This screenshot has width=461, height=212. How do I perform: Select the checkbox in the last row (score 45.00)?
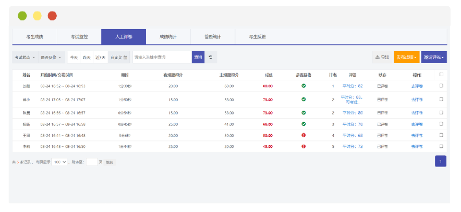[x=441, y=147]
